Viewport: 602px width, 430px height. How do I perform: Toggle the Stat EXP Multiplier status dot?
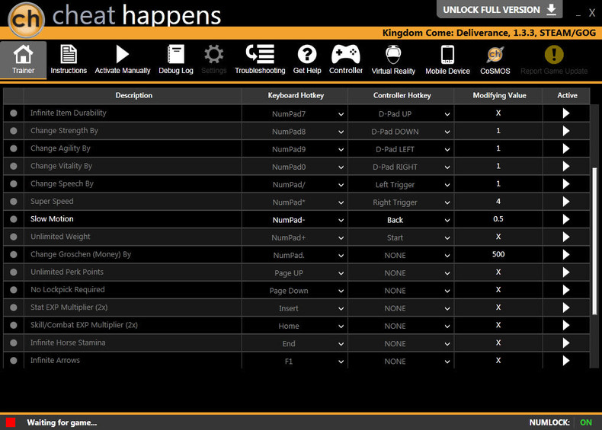14,307
